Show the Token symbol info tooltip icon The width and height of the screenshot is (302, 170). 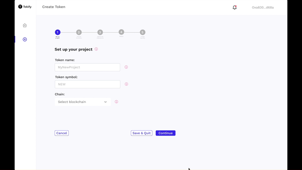[126, 84]
